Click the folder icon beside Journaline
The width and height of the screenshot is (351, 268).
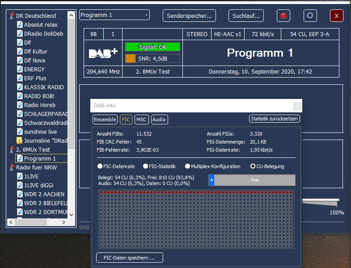(20, 141)
